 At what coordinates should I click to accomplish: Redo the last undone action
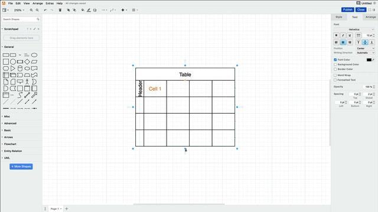coord(51,10)
